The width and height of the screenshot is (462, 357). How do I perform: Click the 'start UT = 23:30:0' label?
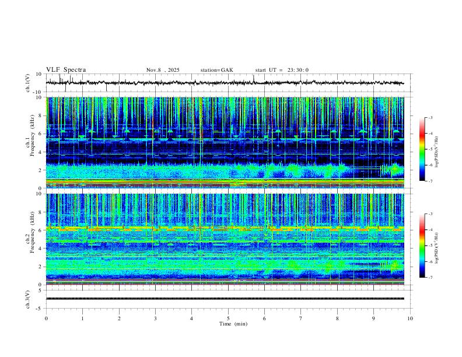(282, 70)
